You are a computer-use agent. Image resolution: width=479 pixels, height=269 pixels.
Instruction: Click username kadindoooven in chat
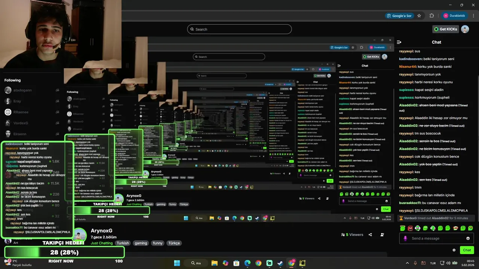pyautogui.click(x=411, y=59)
